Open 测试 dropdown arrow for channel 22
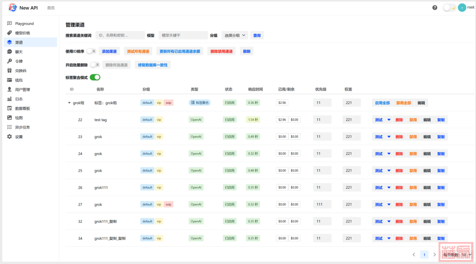The image size is (476, 264). (x=389, y=120)
